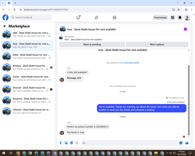Viewport: 195px width, 156px height.
Task: Click the chat scrollbar thumb
Action: point(189,100)
